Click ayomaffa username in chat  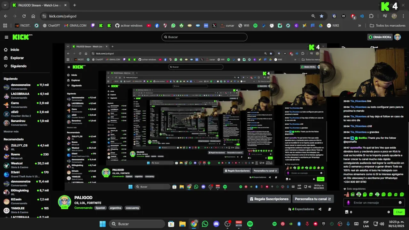356,148
